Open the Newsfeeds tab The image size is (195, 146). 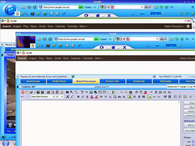139,81
